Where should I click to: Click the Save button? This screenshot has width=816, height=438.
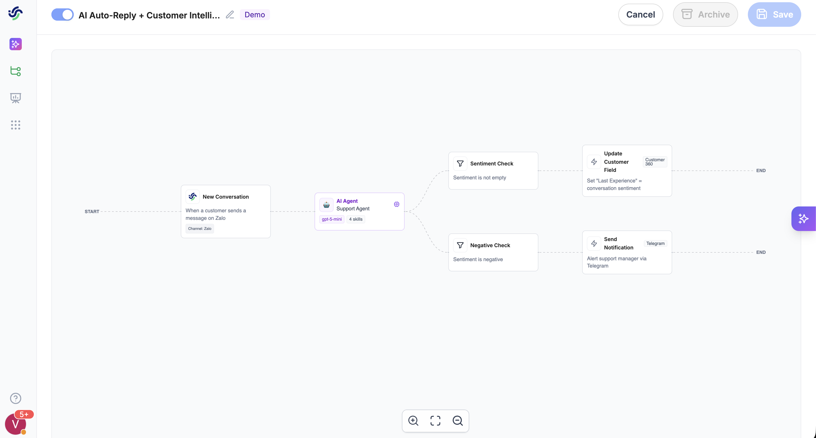(x=774, y=15)
